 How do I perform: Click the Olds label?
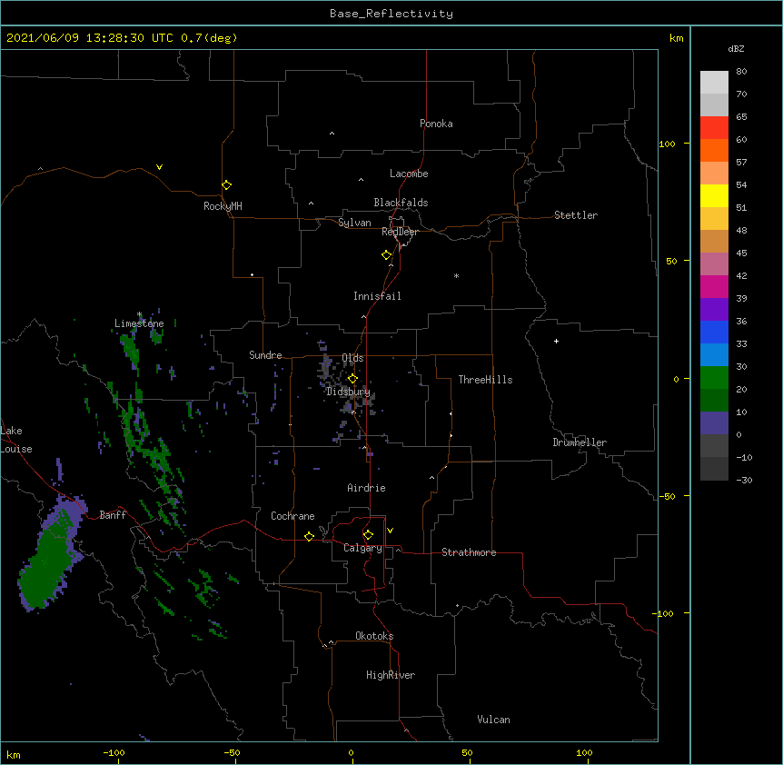tap(352, 358)
